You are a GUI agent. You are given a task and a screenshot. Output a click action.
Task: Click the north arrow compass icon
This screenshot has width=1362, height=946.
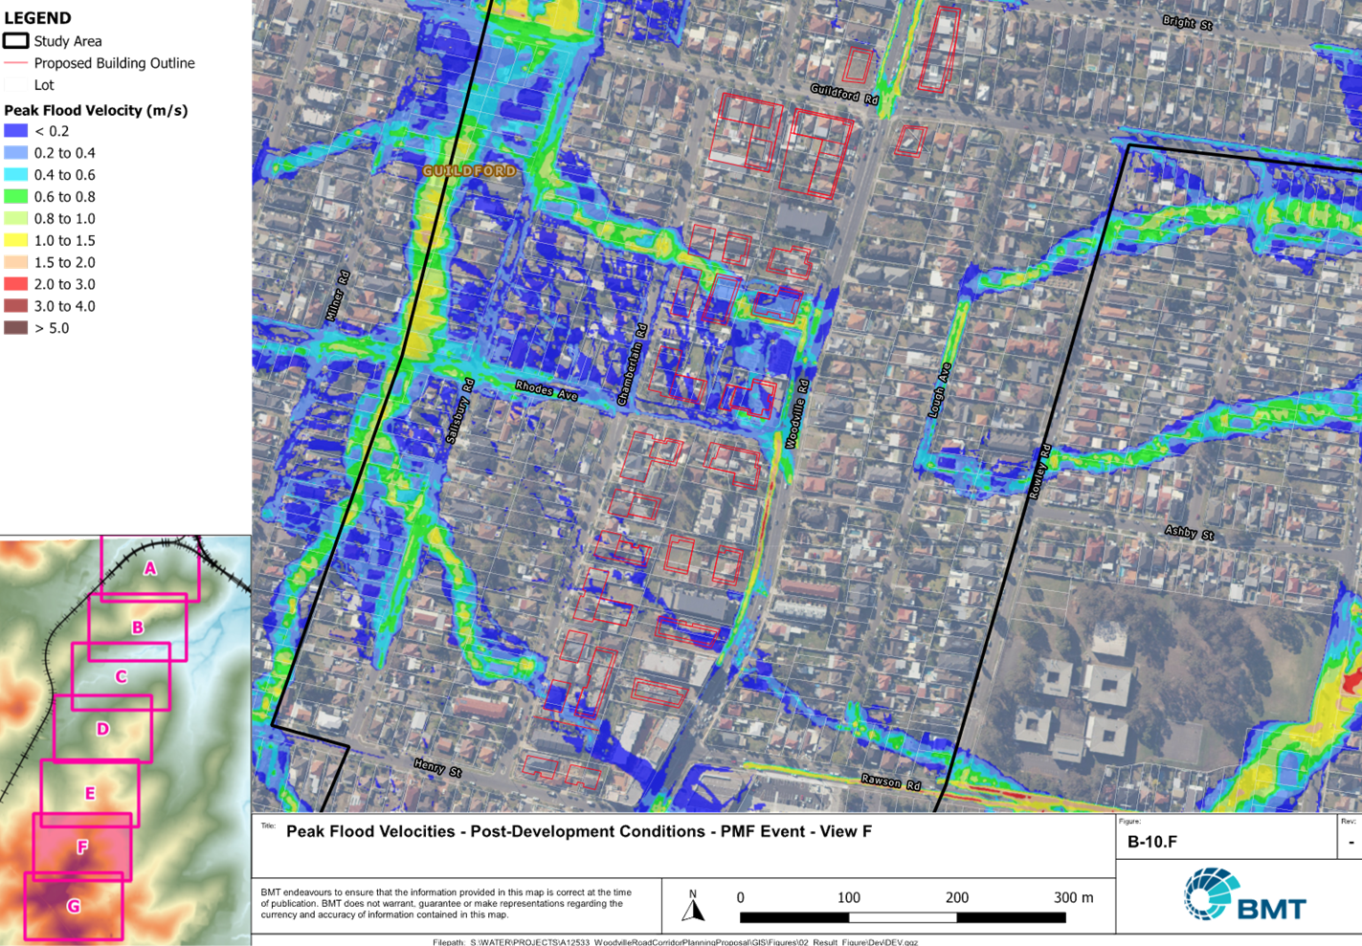pos(693,905)
